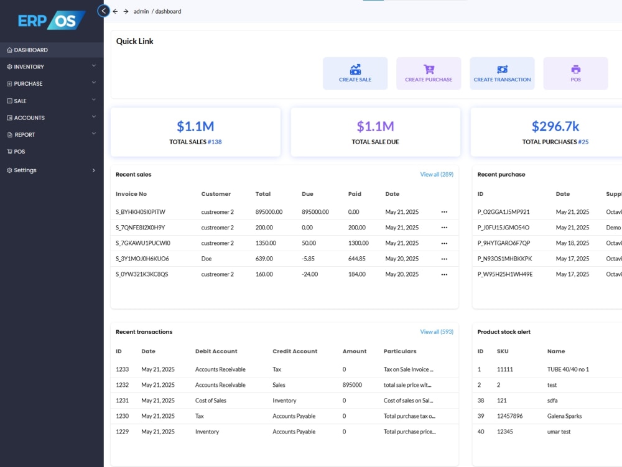This screenshot has height=467, width=622.
Task: Click the POS cart icon in sidebar
Action: [9, 152]
